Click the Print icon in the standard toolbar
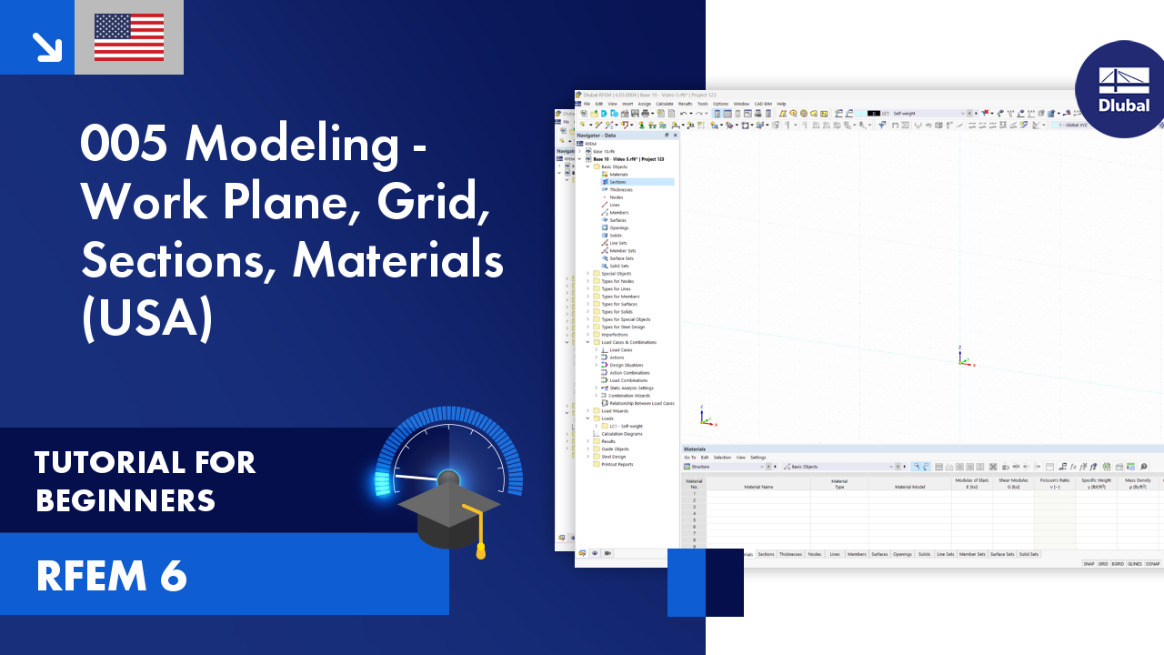 (646, 113)
